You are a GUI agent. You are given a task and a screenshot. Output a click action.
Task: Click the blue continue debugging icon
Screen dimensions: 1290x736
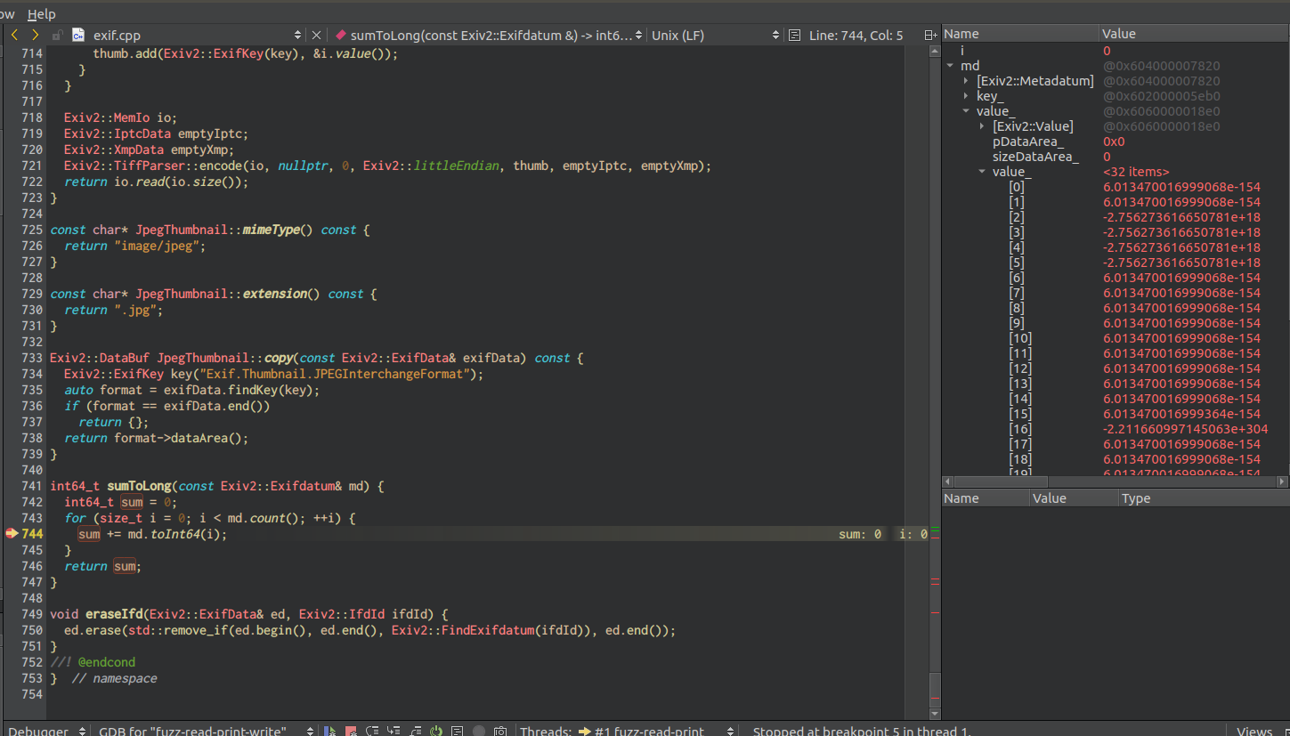tap(329, 730)
